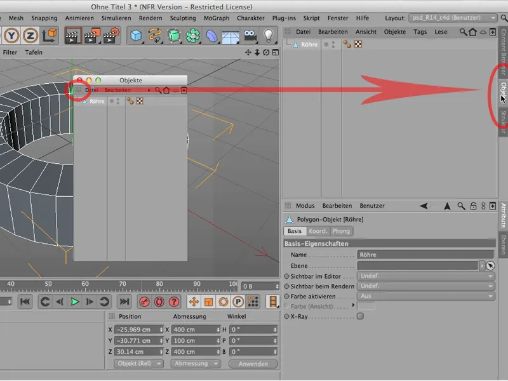
Task: Click the coordinate system cube icon
Action: pyautogui.click(x=49, y=36)
